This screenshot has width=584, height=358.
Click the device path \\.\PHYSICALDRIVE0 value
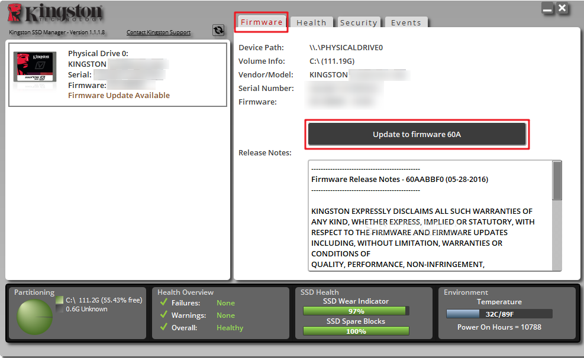[x=346, y=48]
